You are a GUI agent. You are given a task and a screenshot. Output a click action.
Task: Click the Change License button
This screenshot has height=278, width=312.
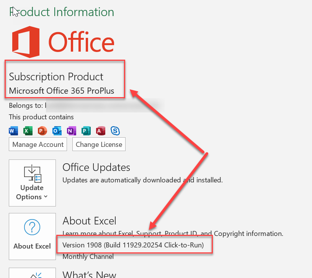pyautogui.click(x=99, y=144)
